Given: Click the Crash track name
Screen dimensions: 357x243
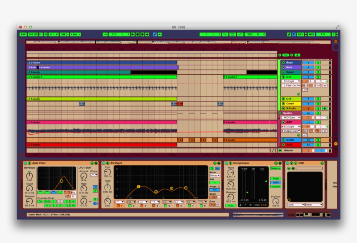Looking at the screenshot, I should [290, 103].
